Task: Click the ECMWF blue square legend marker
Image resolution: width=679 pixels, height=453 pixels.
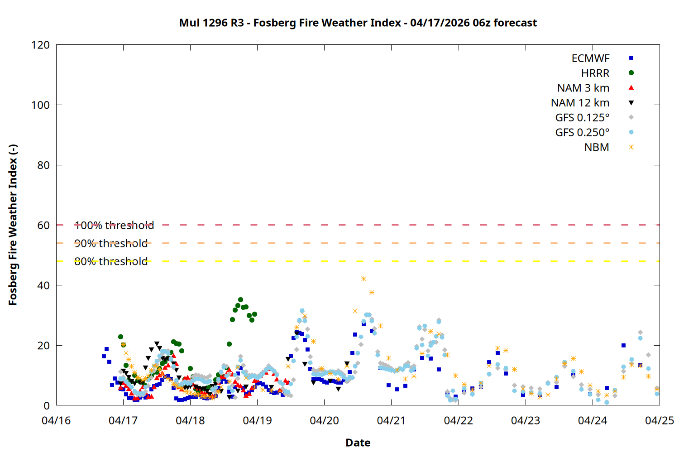Action: coord(631,58)
